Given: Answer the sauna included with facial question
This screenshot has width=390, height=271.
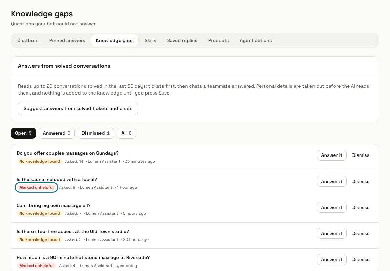Looking at the screenshot, I should [331, 182].
